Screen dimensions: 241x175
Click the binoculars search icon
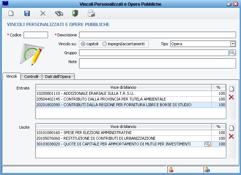click(x=59, y=14)
